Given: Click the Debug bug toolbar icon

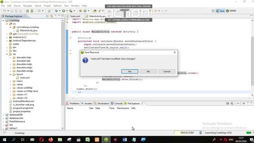Looking at the screenshot, I should pyautogui.click(x=56, y=11).
